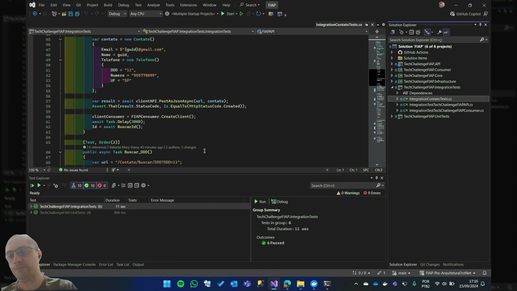
Task: Click the Error Message column header
Action: coord(162,200)
